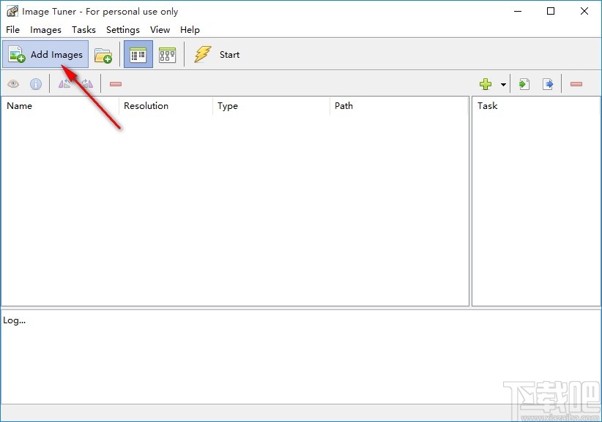This screenshot has height=422, width=602.
Task: Sort by the Path column header
Action: tap(399, 106)
